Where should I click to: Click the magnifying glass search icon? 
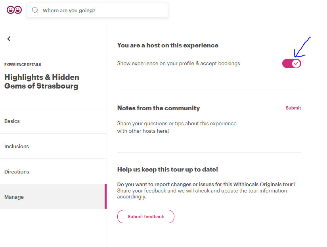point(35,10)
